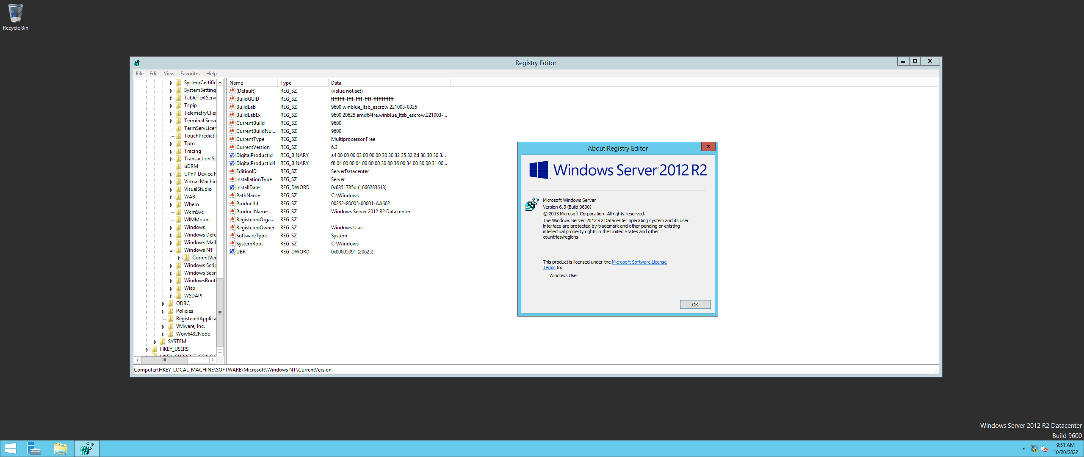Select the CurrentVersion key in tree
This screenshot has height=457, width=1084.
[204, 258]
